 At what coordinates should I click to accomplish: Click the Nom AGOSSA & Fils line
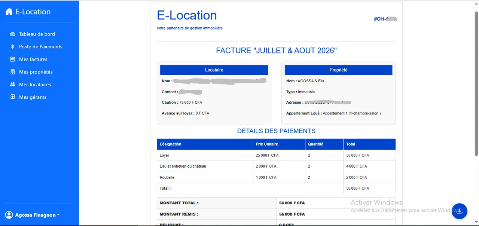305,81
